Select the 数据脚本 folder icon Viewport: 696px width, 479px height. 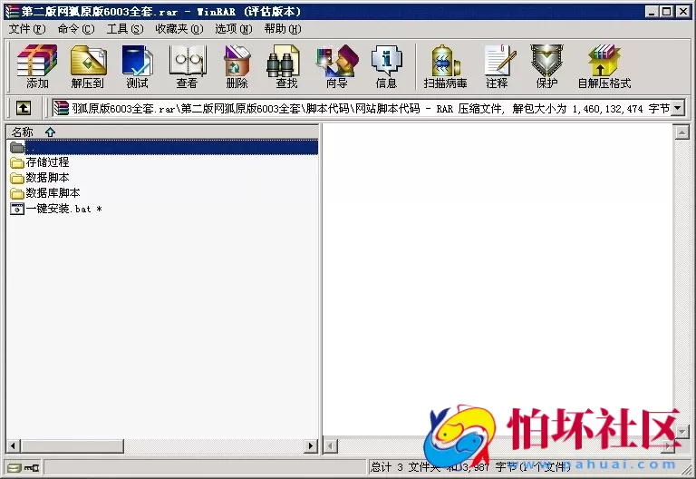click(17, 178)
